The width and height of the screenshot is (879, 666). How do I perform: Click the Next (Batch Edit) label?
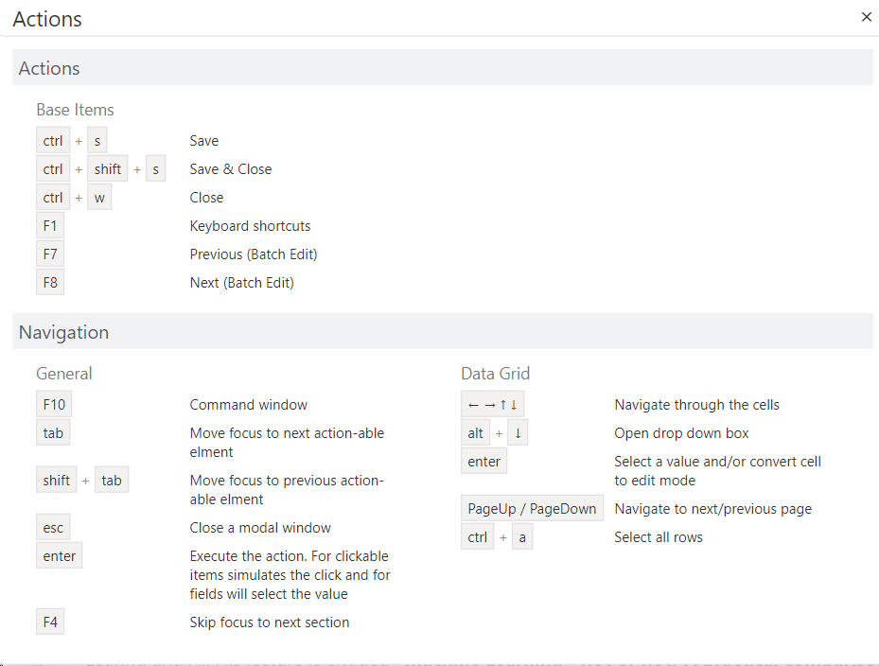coord(241,283)
